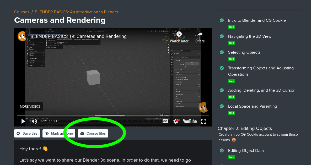Image resolution: width=311 pixels, height=165 pixels.
Task: Click the CG Cookie watermark in the video's lower-right corner
Action: [203, 107]
